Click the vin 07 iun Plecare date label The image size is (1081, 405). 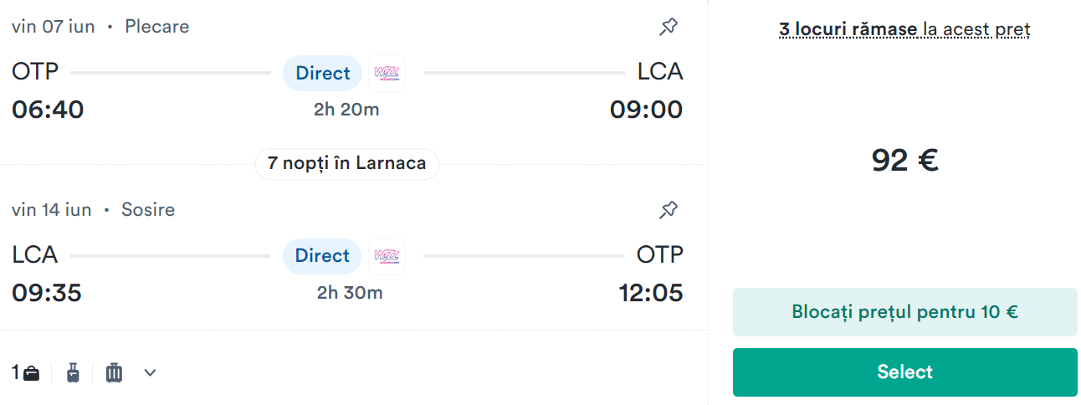point(100,27)
